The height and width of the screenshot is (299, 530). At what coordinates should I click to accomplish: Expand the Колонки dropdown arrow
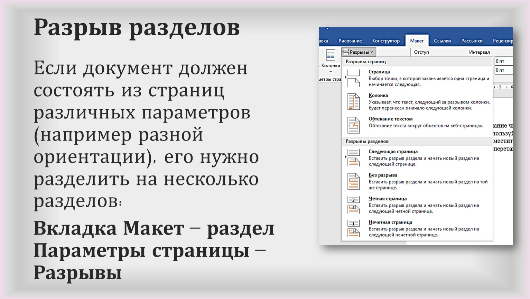331,72
